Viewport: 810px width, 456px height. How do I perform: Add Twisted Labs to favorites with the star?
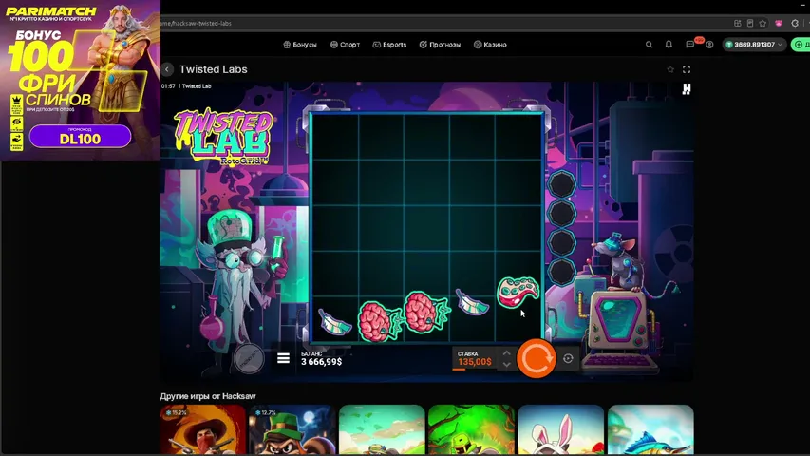(x=670, y=69)
